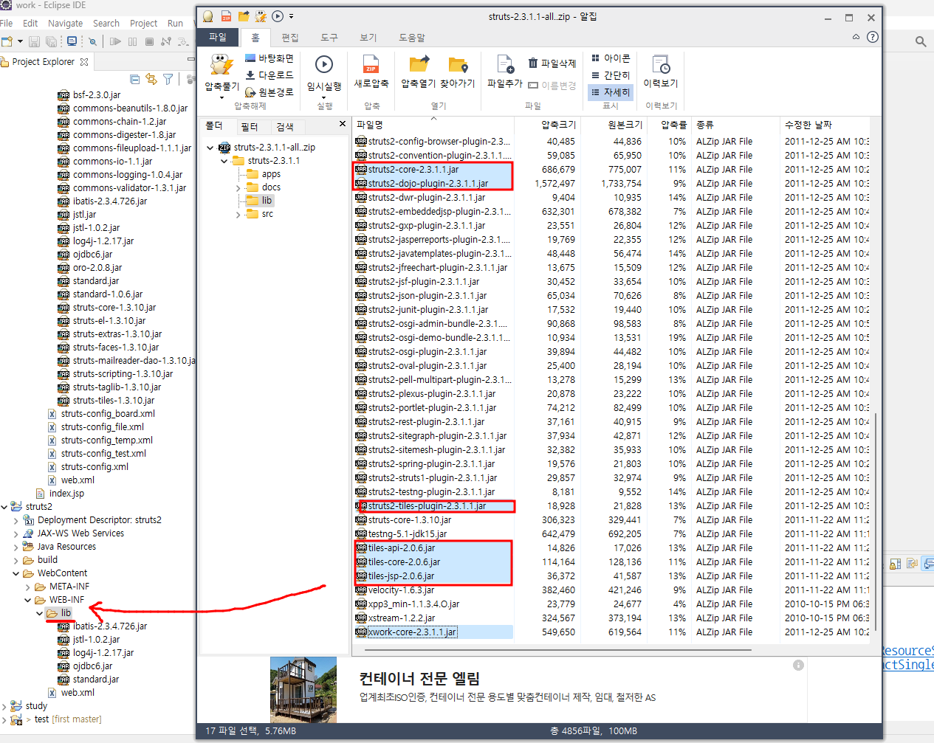Image resolution: width=934 pixels, height=743 pixels.
Task: Click Eclipse Open Console monitor icon
Action: click(72, 41)
